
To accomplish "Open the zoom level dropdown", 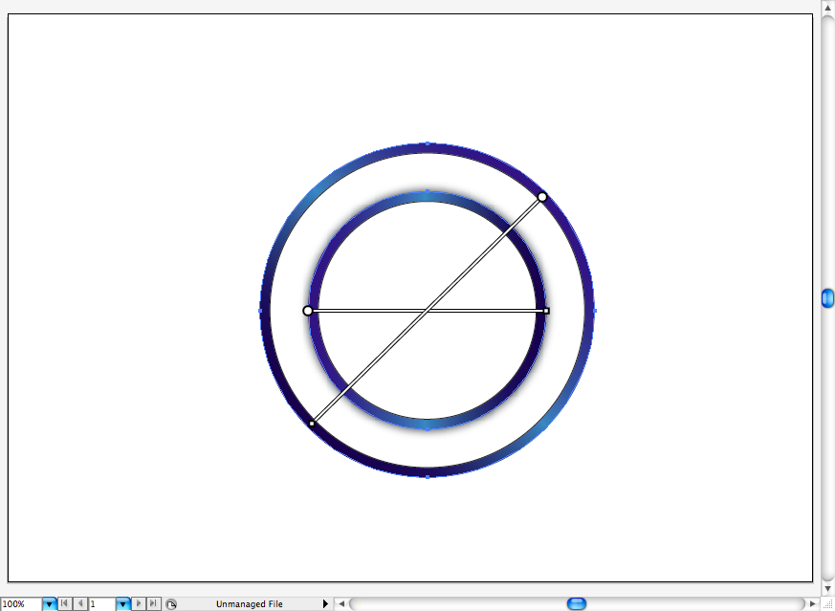I will (50, 604).
